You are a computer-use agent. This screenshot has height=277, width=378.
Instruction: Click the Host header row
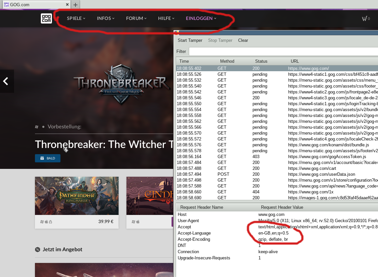277,214
